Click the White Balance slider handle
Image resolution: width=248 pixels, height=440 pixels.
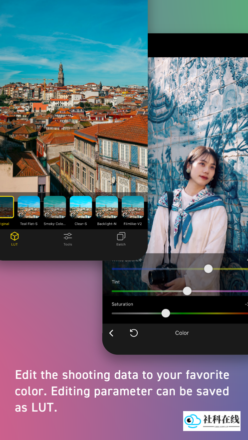[208, 269]
